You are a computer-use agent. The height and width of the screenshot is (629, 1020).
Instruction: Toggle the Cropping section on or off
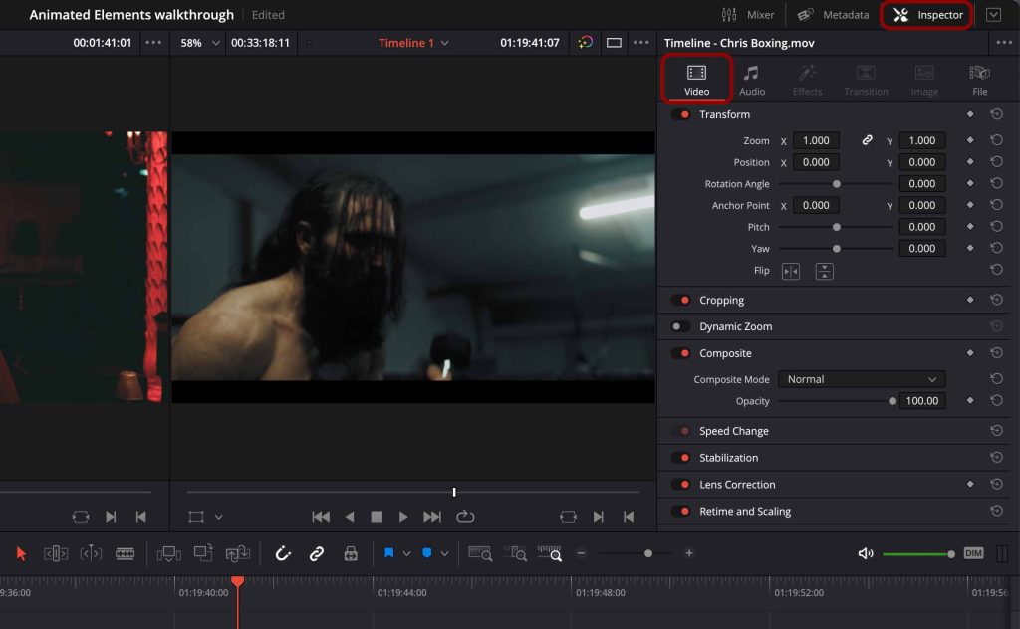click(681, 300)
